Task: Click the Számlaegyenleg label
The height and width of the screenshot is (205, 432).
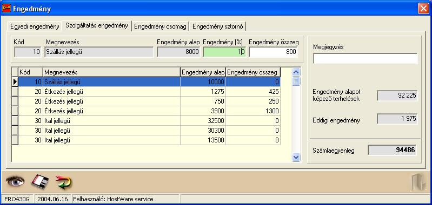Action: pyautogui.click(x=334, y=151)
